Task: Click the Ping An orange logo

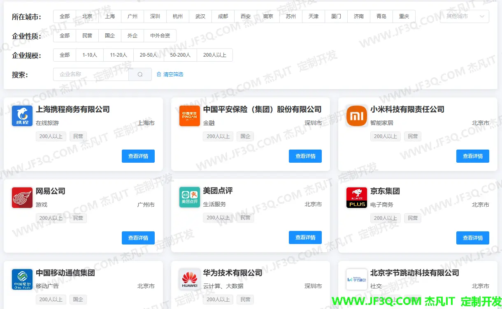Action: (x=190, y=116)
